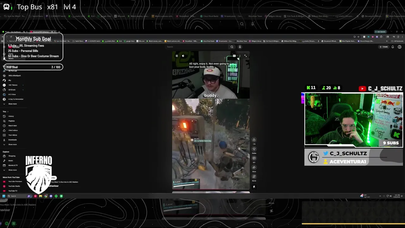Open File Explorer from taskbar
Image resolution: width=405 pixels, height=228 pixels.
point(40,196)
